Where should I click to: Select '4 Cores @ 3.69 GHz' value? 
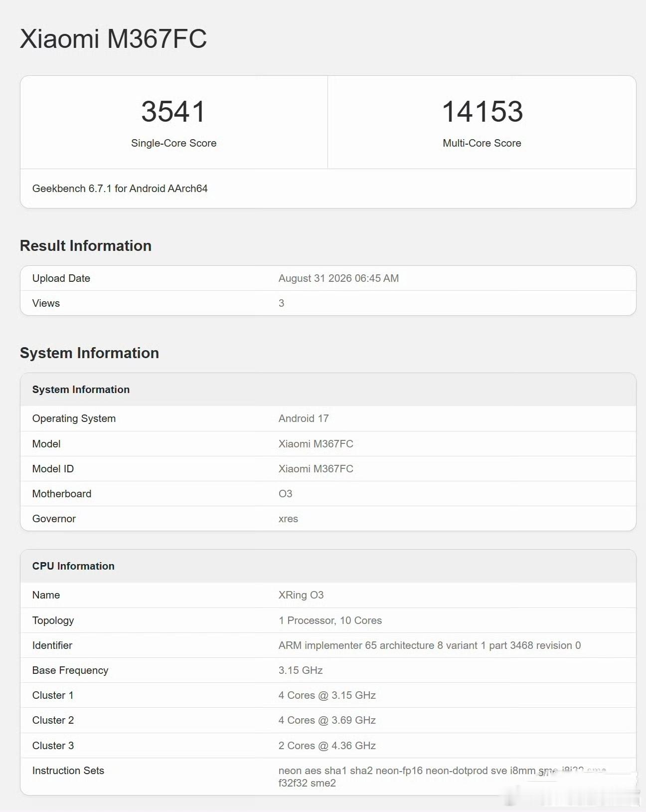(327, 720)
